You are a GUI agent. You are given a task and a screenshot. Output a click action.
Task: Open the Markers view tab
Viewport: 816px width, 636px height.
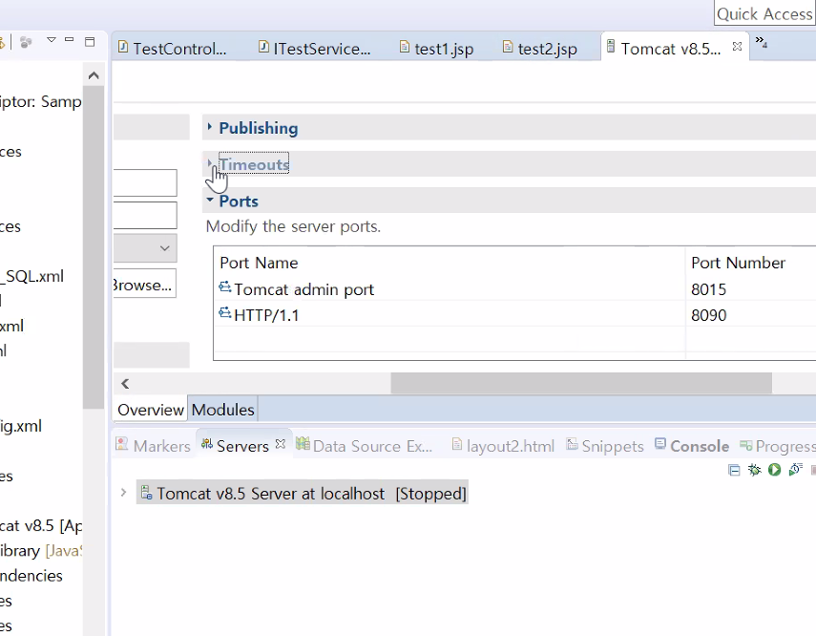(x=153, y=446)
